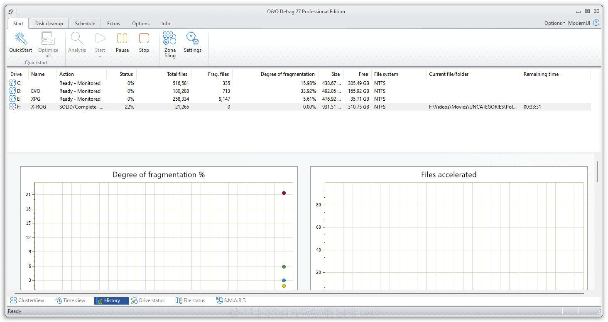Select the History view tab
The image size is (608, 322).
pos(112,300)
